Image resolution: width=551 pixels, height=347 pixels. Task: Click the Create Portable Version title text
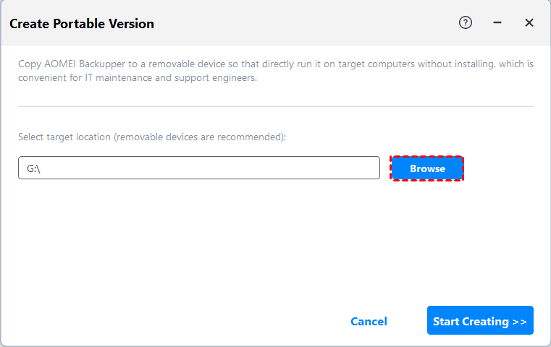(x=82, y=24)
